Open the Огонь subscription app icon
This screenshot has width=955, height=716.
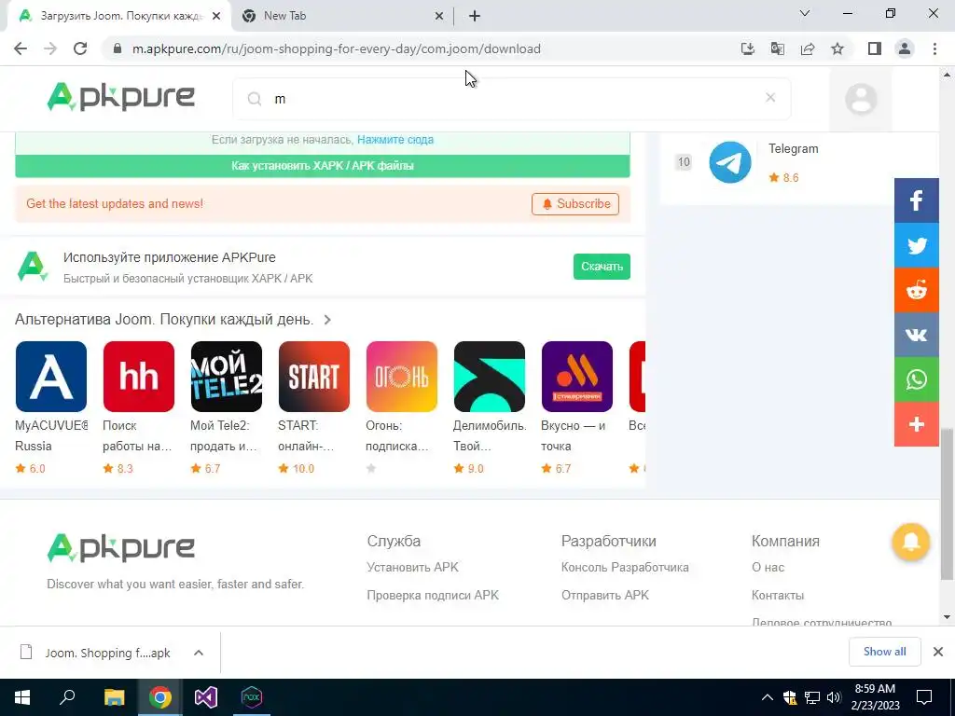tap(402, 377)
